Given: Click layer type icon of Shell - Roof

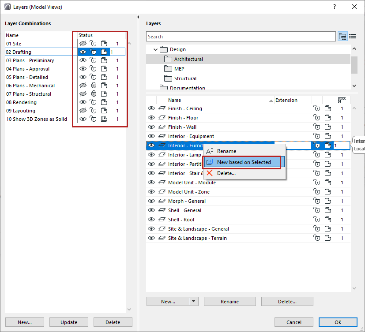Looking at the screenshot, I should click(x=162, y=220).
